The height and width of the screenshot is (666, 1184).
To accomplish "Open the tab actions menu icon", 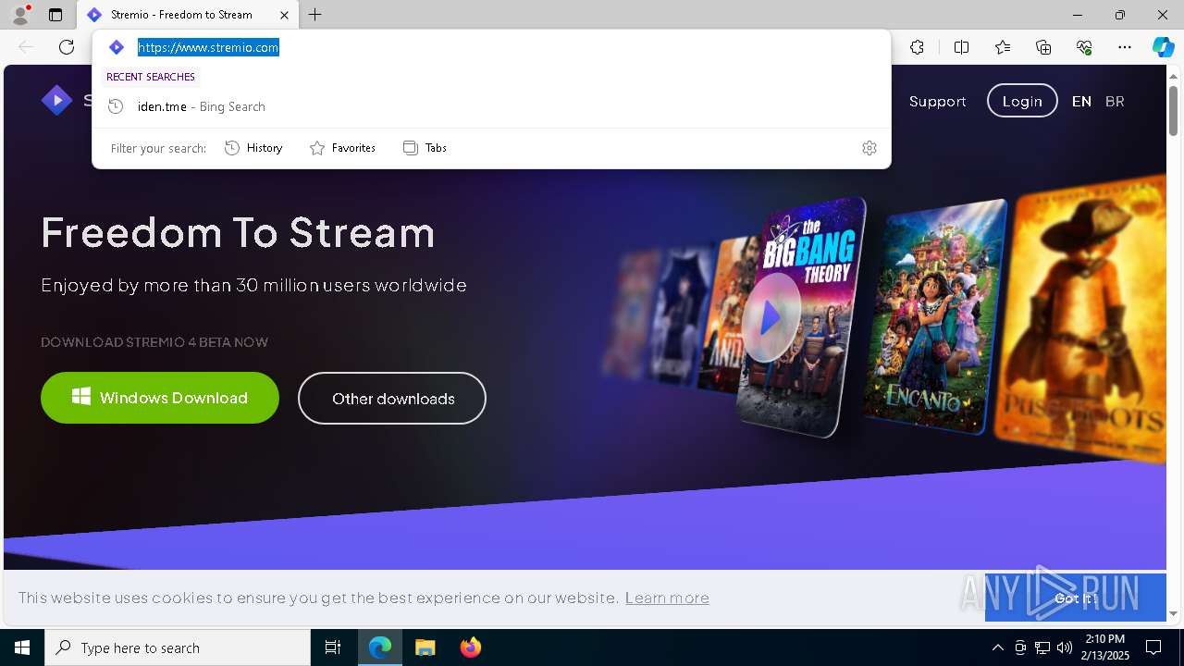I will 55,15.
